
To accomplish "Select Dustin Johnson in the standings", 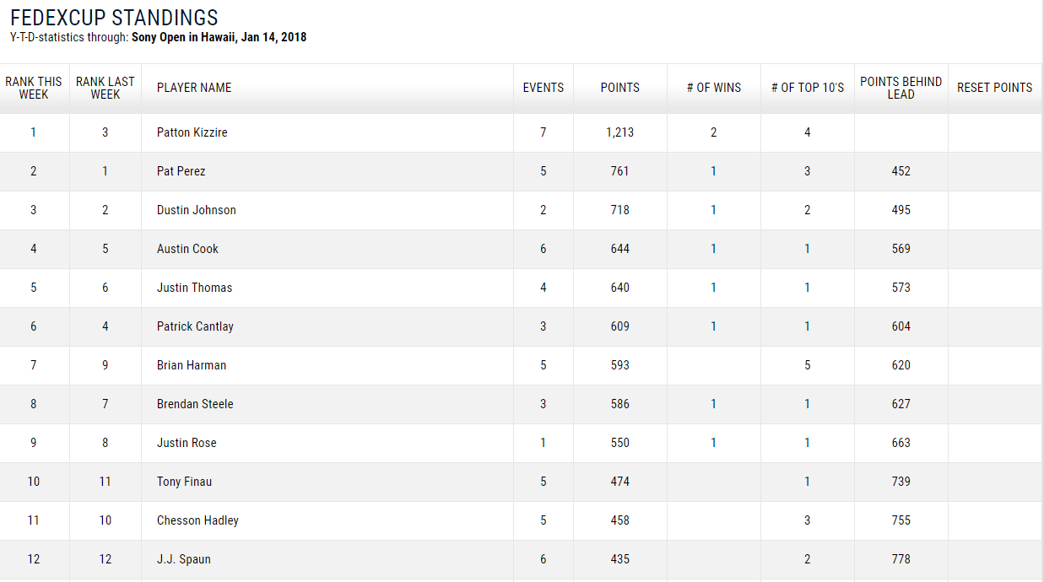I will [196, 210].
